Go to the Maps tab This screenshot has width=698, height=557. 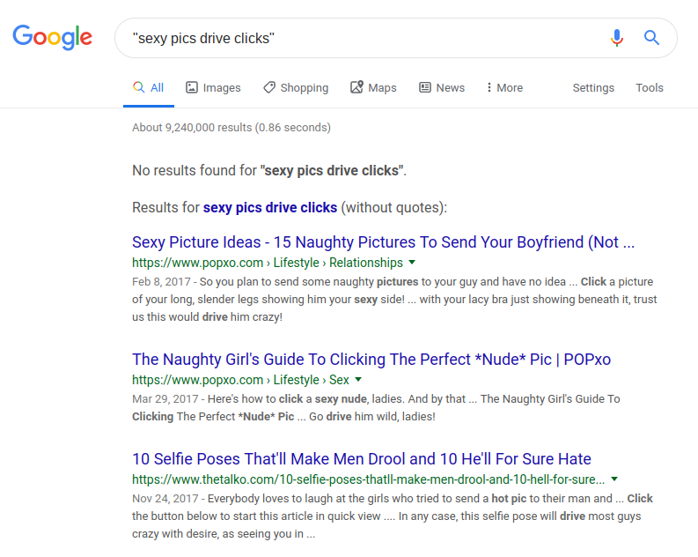(373, 88)
